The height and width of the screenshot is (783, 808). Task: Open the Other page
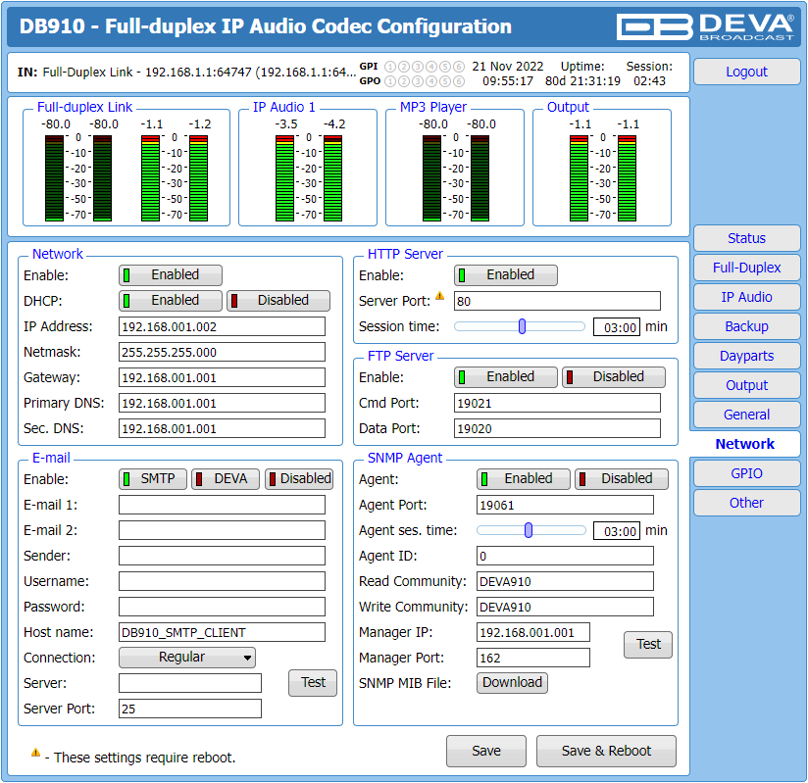point(746,503)
